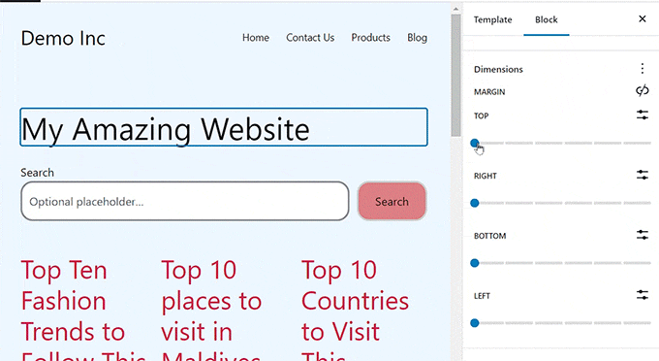Click the Bottom margin slider handle
Image resolution: width=659 pixels, height=361 pixels.
click(x=475, y=263)
